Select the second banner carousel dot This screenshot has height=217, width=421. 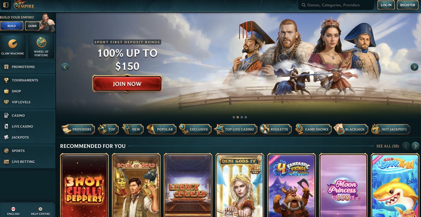point(238,117)
